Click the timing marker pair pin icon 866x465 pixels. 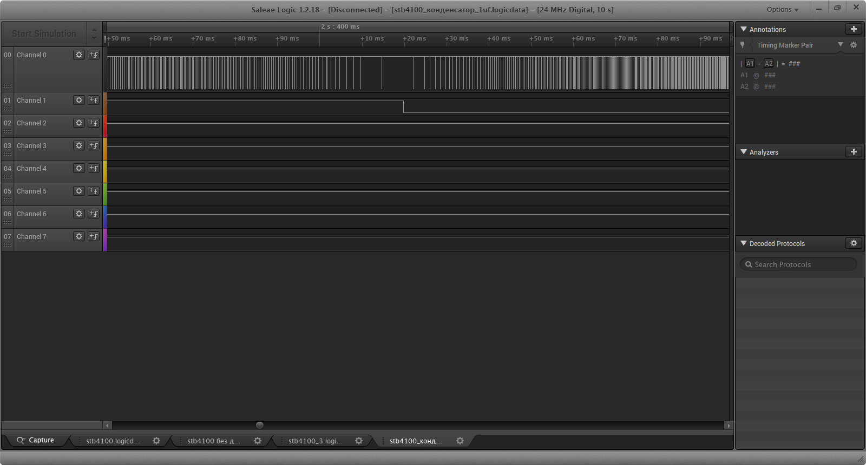click(743, 45)
